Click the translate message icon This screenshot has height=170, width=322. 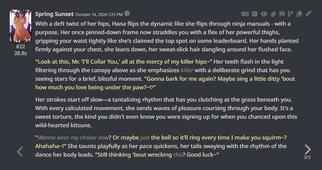(245, 14)
